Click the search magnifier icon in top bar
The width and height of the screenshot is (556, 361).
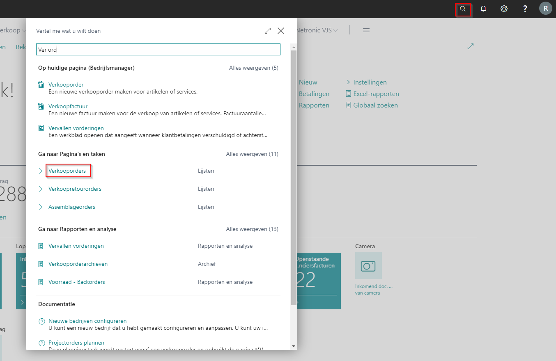click(463, 9)
